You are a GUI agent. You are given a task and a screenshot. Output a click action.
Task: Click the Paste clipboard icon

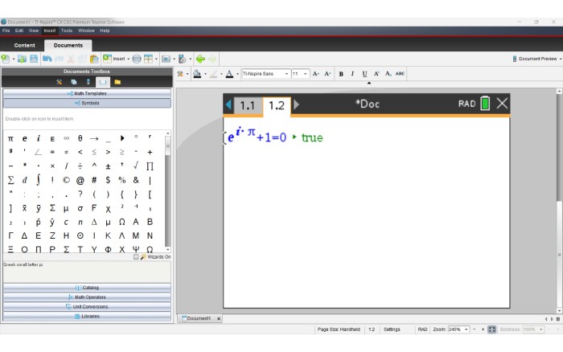[94, 59]
